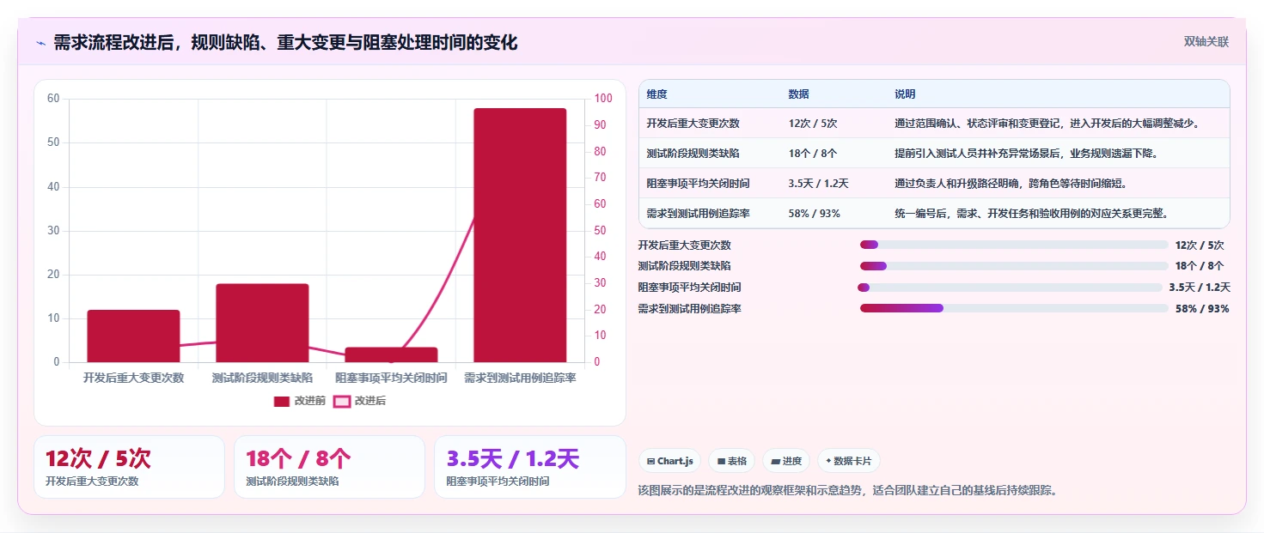Click the 开发后重大变更次数 progress bar
The width and height of the screenshot is (1264, 533).
coord(1014,245)
